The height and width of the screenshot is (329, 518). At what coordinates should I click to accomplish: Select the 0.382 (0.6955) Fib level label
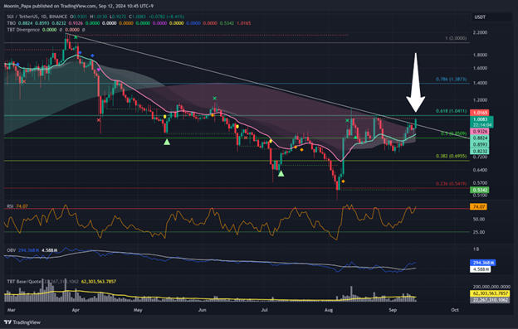pyautogui.click(x=451, y=156)
